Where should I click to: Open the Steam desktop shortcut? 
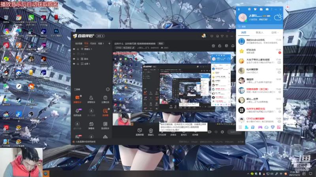click(19, 101)
